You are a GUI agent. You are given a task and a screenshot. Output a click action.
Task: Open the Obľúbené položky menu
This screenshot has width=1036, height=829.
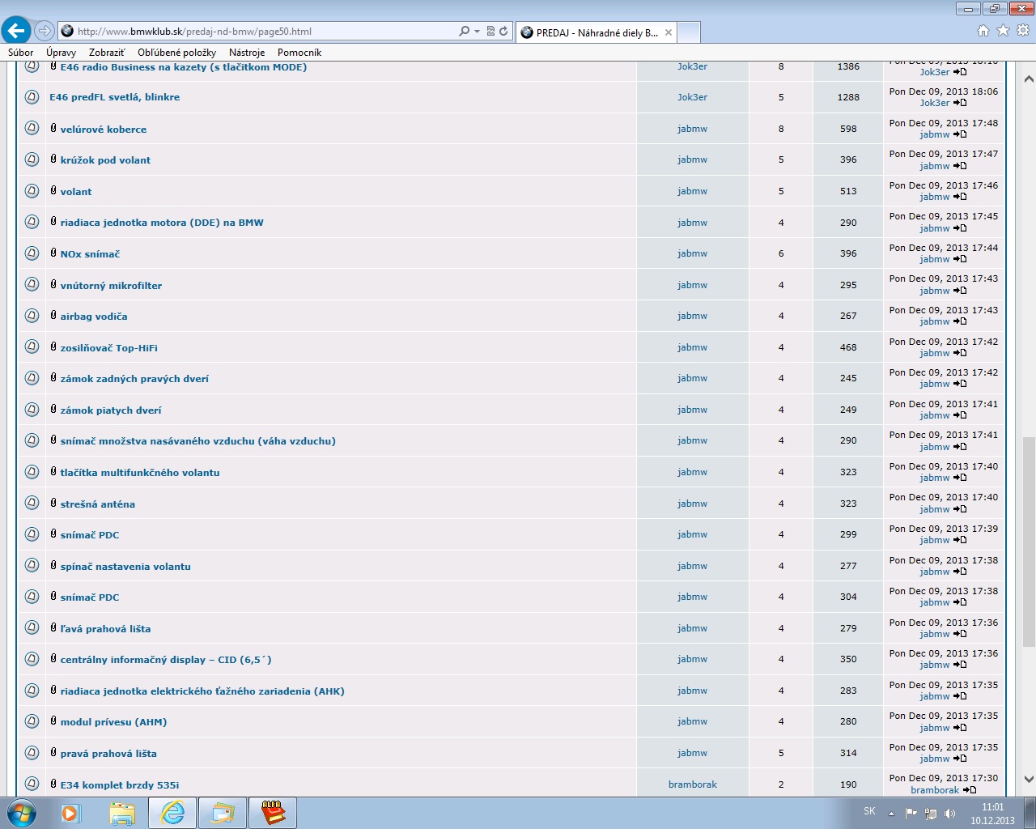coord(176,53)
